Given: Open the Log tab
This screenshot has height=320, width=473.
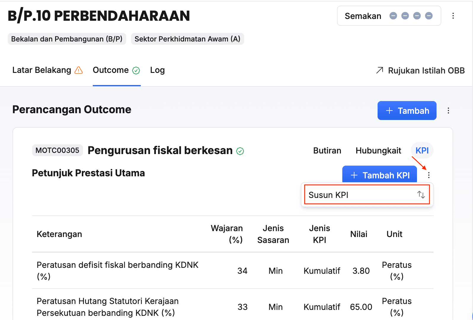Looking at the screenshot, I should [157, 70].
